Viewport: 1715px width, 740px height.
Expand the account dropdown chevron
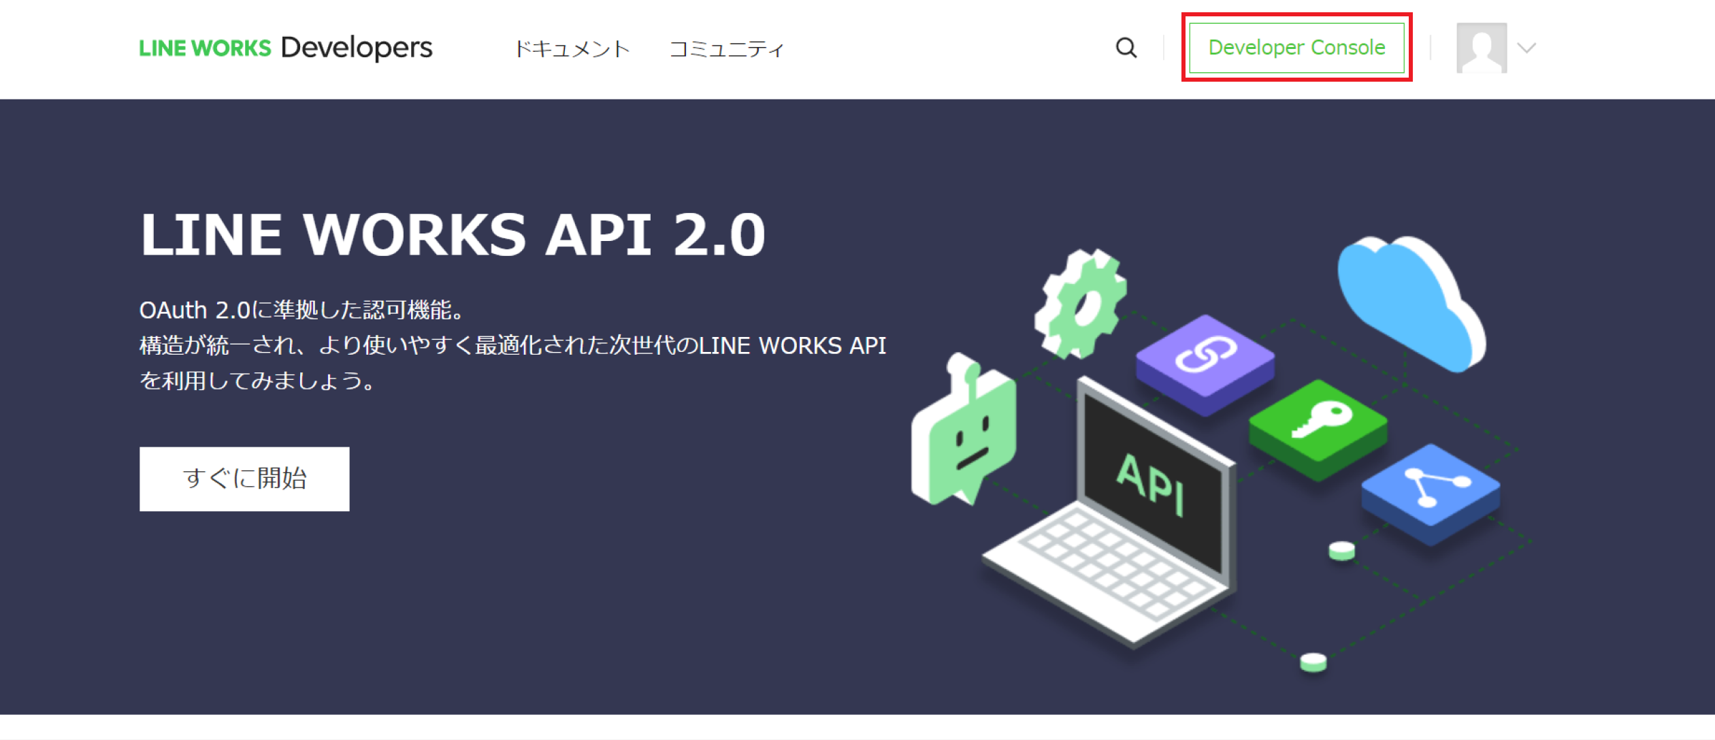pyautogui.click(x=1526, y=48)
